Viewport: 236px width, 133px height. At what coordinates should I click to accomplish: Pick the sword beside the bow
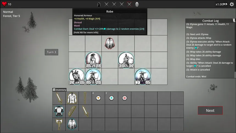[85, 111]
